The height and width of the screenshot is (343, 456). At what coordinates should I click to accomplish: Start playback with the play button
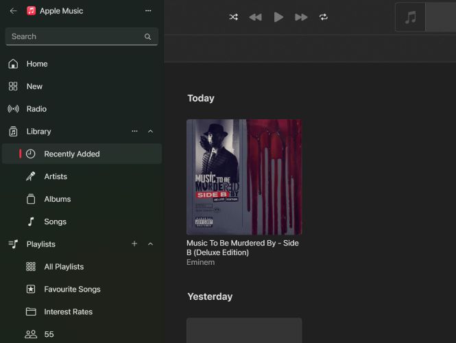[278, 17]
